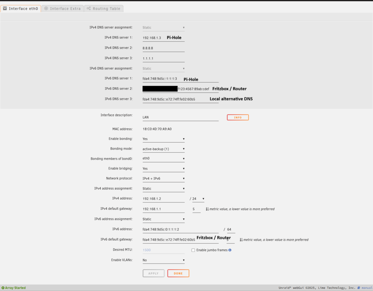This screenshot has height=291, width=373.
Task: Click the Enable jumbo frames label
Action: tap(212, 250)
